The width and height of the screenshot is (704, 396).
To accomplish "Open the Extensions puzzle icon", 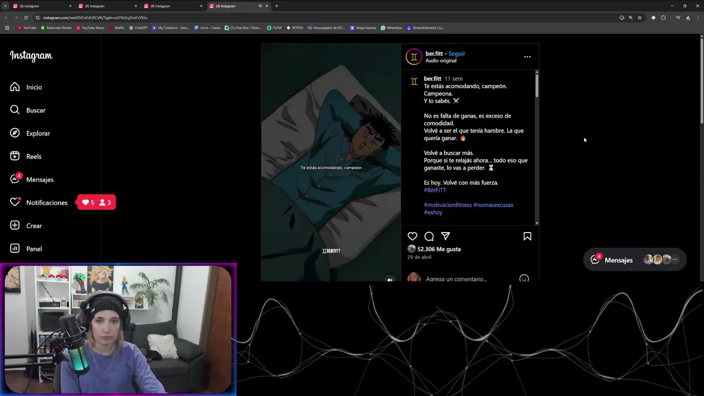I will pos(663,18).
